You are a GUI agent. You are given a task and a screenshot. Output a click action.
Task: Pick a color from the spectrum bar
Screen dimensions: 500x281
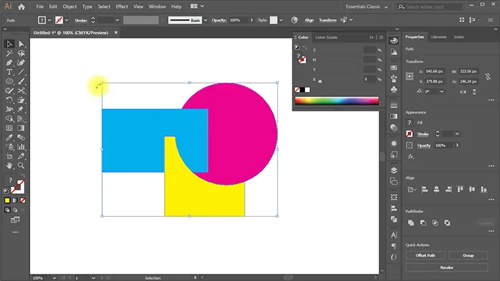(336, 101)
